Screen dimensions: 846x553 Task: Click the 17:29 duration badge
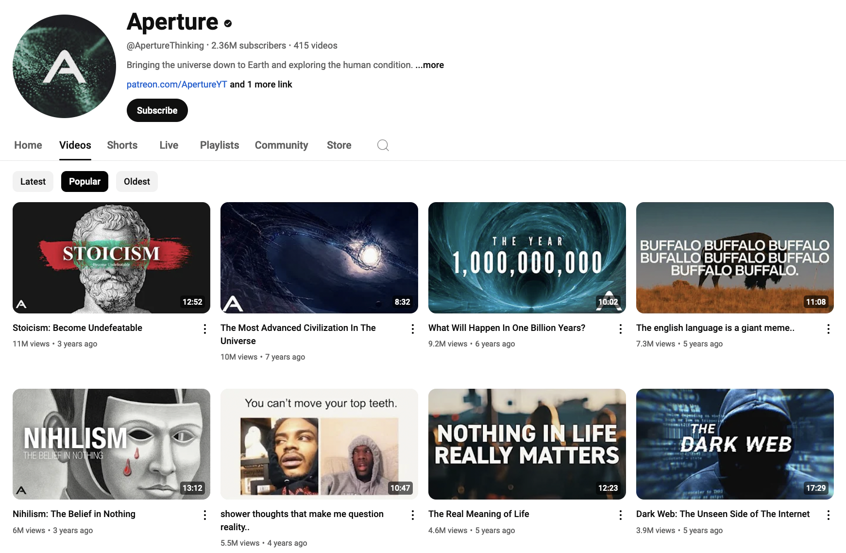pyautogui.click(x=816, y=488)
